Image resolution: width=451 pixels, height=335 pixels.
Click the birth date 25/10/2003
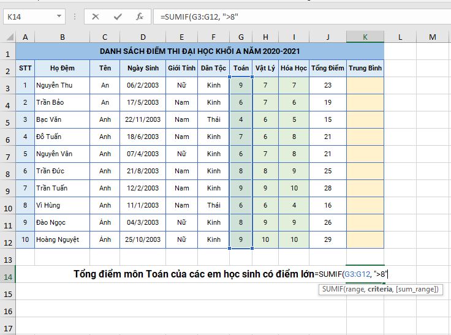[143, 240]
